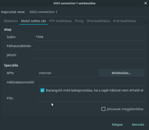This screenshot has width=149, height=130.
Task: Click the Szám: label
Action: [11, 37]
